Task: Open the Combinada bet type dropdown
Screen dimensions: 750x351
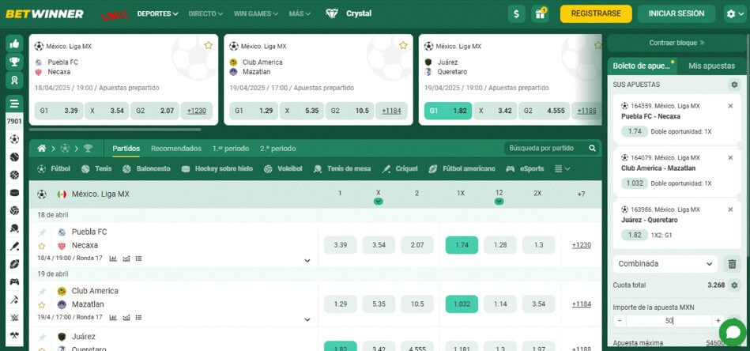Action: [x=665, y=263]
